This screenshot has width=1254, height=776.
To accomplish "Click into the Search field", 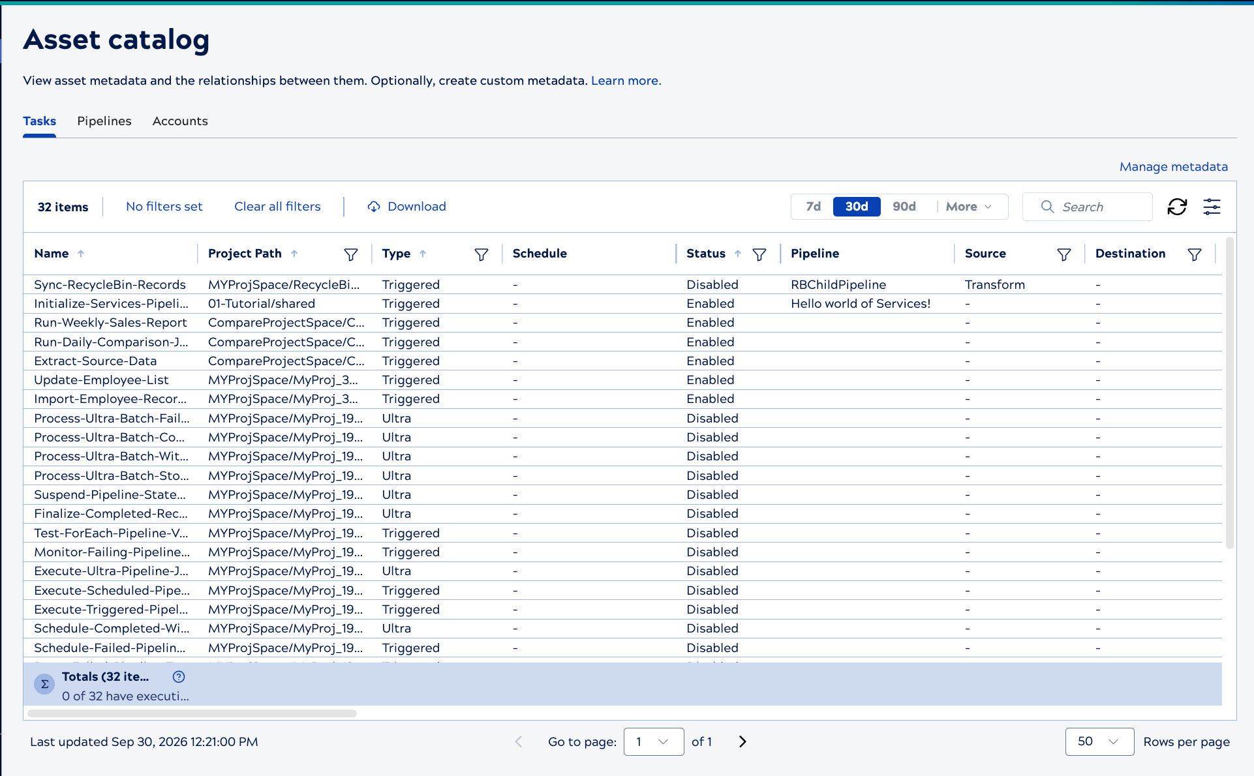I will coord(1087,207).
